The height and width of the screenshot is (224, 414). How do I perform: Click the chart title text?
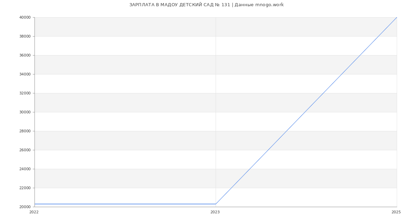pyautogui.click(x=206, y=5)
